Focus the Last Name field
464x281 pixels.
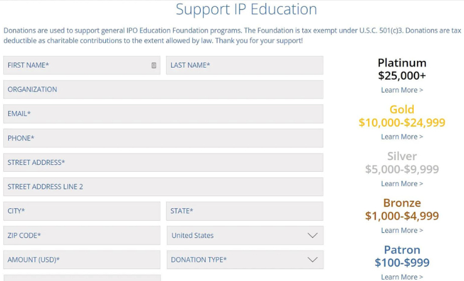(245, 65)
